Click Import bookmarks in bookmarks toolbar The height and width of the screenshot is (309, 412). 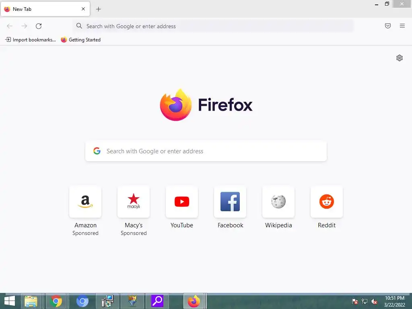click(x=31, y=40)
